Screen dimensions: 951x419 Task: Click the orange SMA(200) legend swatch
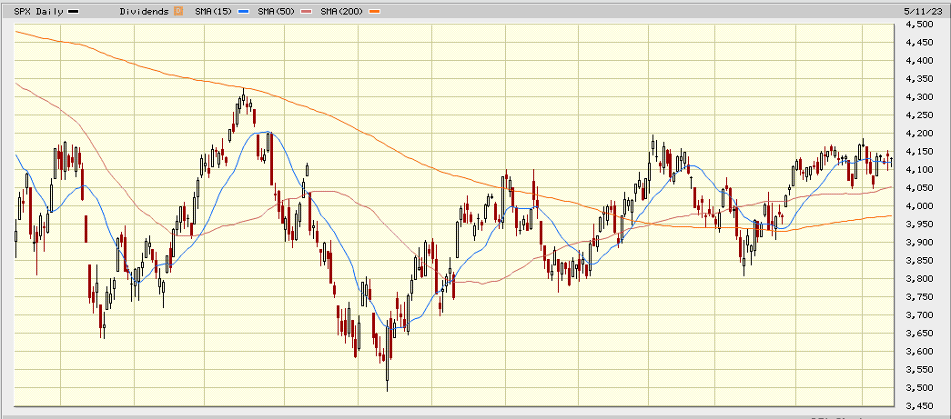(x=373, y=11)
